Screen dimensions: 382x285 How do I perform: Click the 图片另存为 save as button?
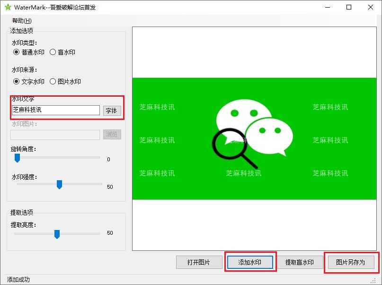[351, 262]
